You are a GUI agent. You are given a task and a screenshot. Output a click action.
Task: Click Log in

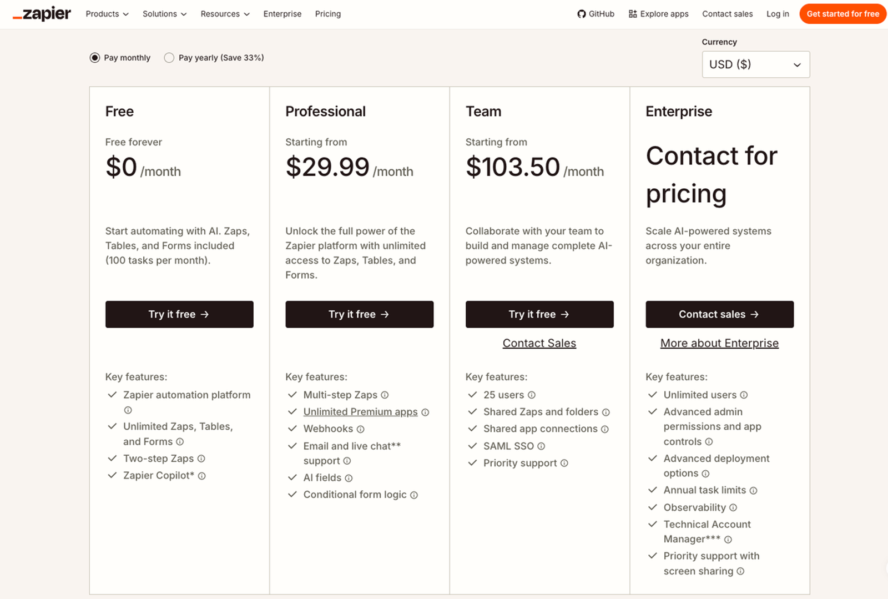pos(778,14)
